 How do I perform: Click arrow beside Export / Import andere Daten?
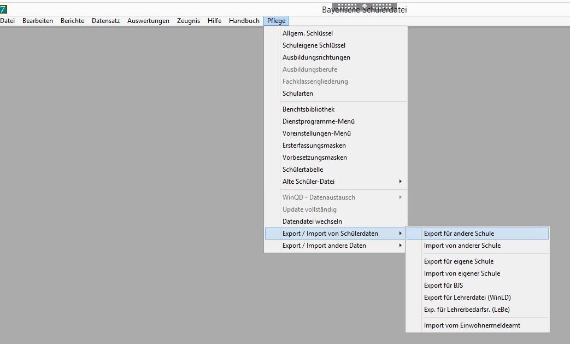point(400,246)
